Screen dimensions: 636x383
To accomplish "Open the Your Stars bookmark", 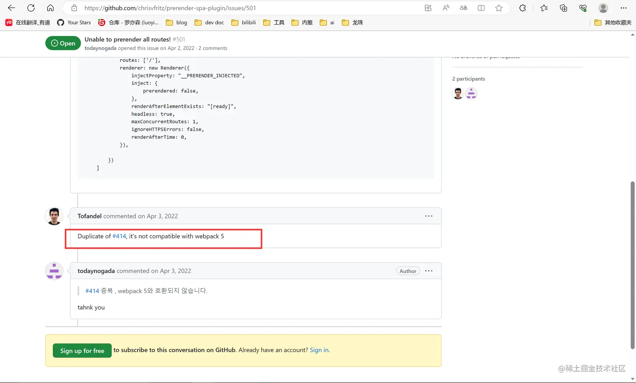I will pyautogui.click(x=74, y=23).
